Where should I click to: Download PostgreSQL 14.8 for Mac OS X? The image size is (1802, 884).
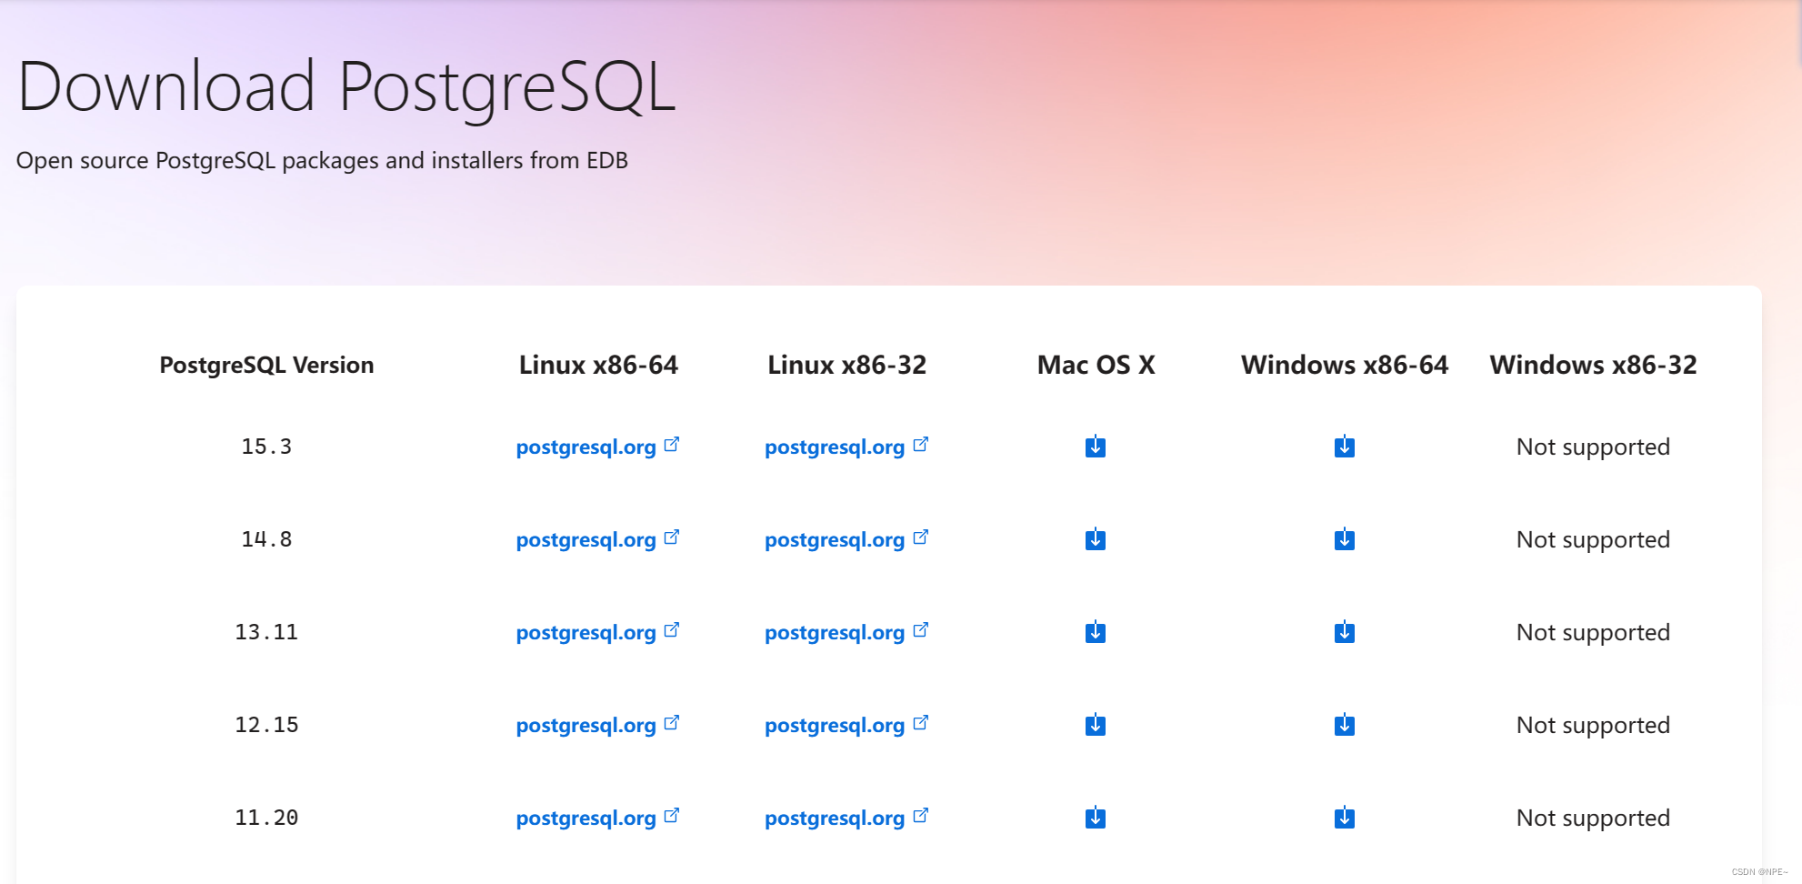point(1096,539)
